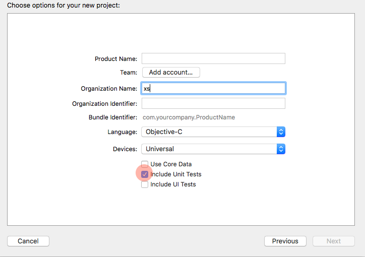365x257 pixels.
Task: Click the Organization Identifier text field
Action: click(213, 103)
